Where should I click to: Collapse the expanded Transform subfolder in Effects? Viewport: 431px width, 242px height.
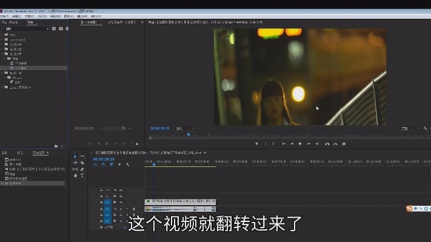point(4,59)
